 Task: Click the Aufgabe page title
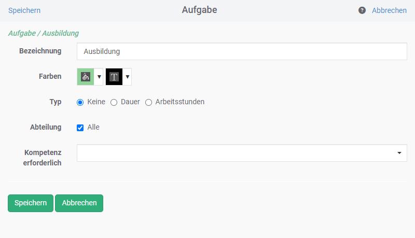pyautogui.click(x=200, y=10)
